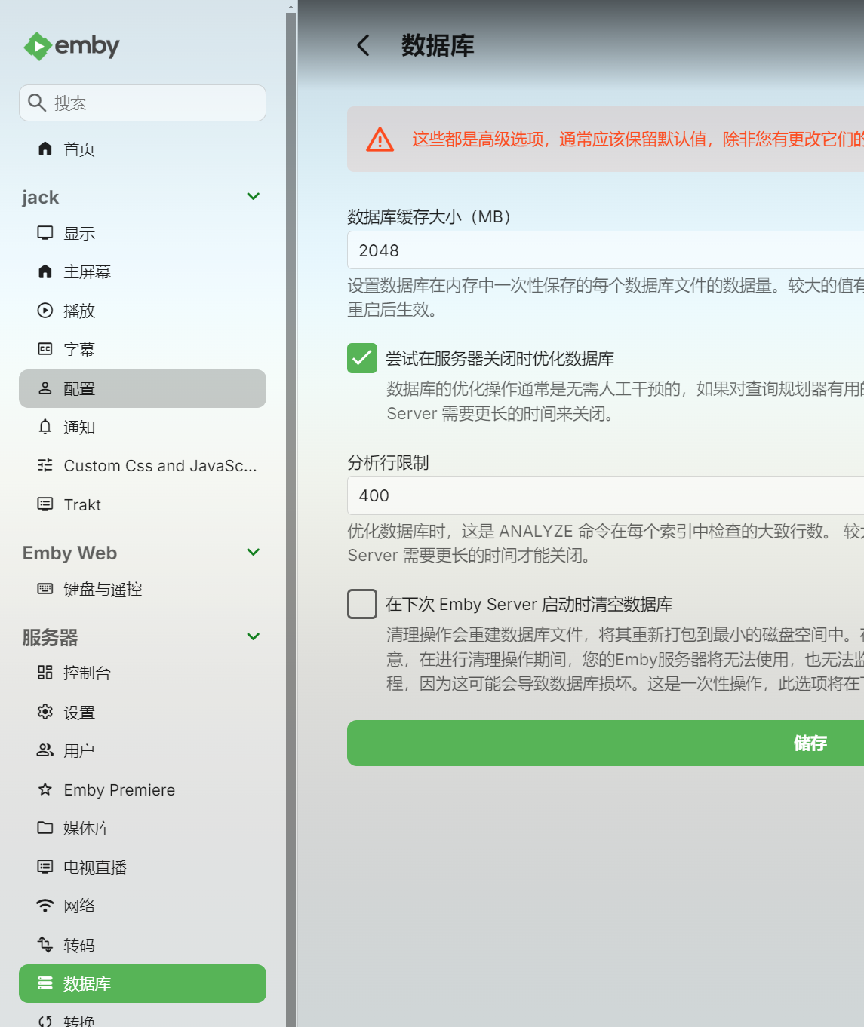Click the keyboard icon for 键盘与遥控
The image size is (864, 1027).
45,588
